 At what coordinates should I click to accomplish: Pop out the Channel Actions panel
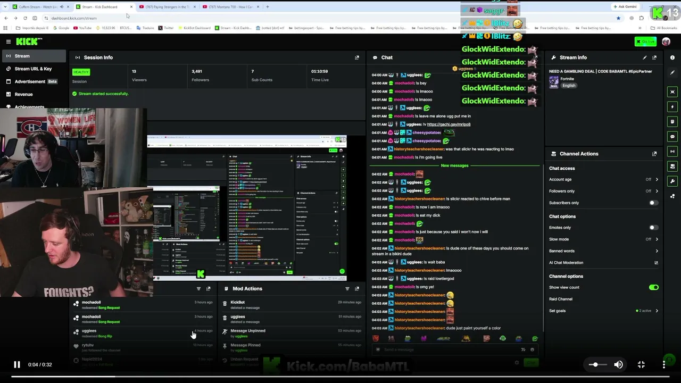[x=654, y=154]
